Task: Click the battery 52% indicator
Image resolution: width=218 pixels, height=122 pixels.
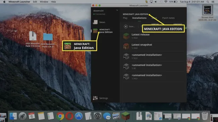Action: pos(173,2)
